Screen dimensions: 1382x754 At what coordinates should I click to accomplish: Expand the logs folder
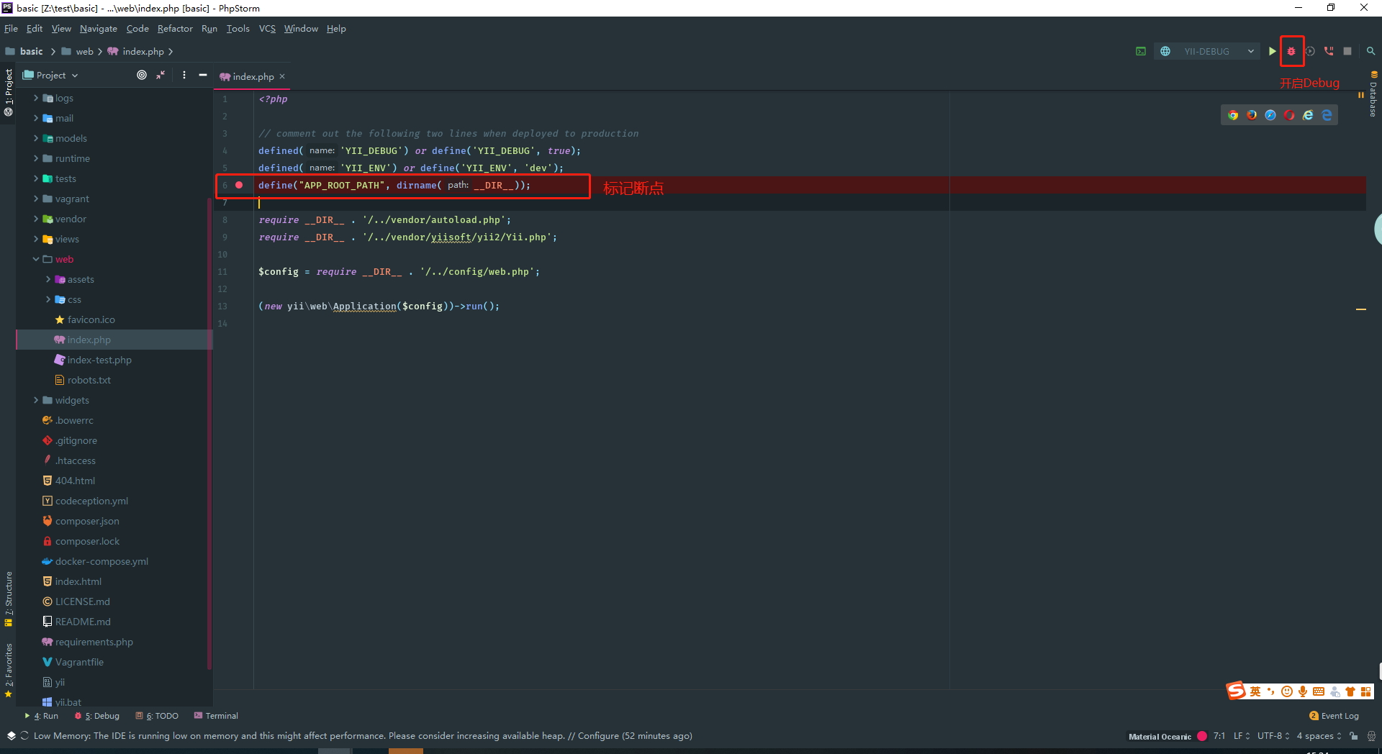[x=36, y=98]
